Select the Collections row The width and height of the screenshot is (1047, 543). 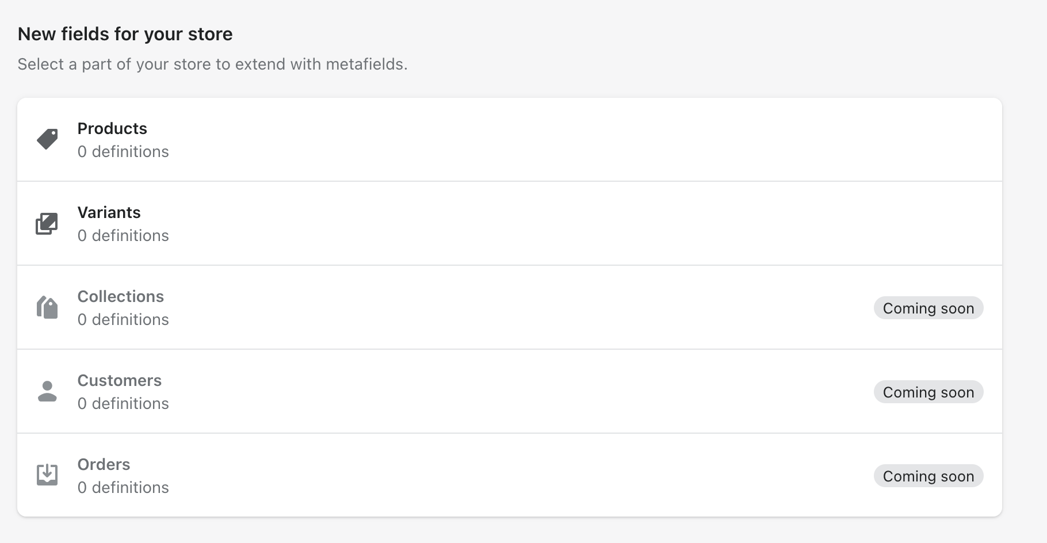coord(403,307)
